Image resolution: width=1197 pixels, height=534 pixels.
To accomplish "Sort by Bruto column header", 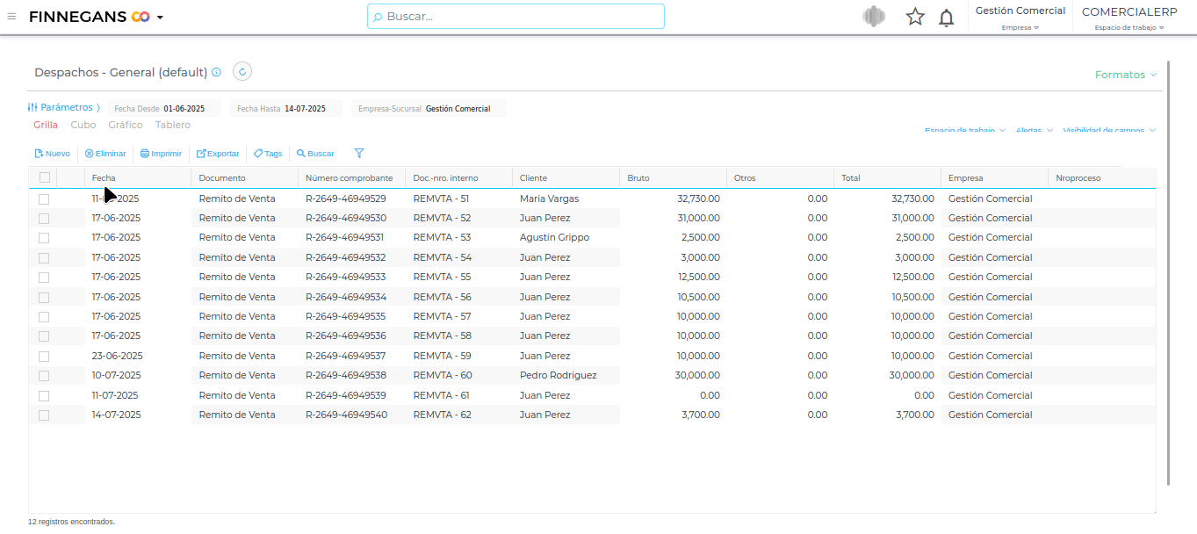I will [673, 177].
